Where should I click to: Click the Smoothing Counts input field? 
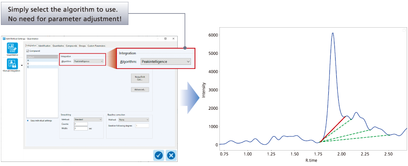[x=81, y=124]
